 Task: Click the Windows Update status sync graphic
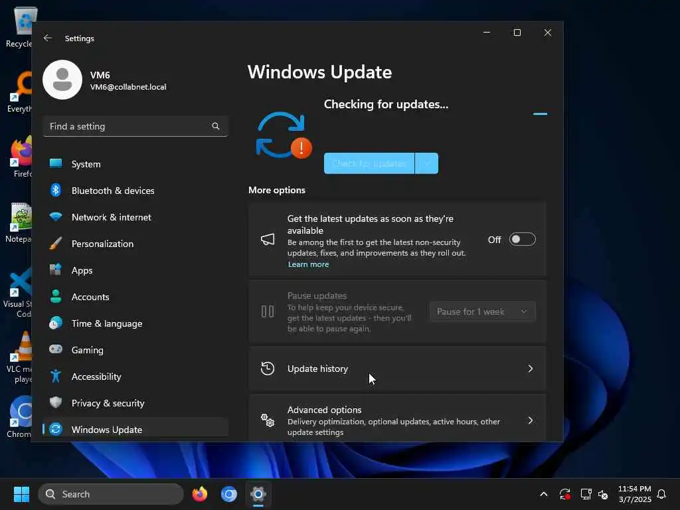[284, 135]
